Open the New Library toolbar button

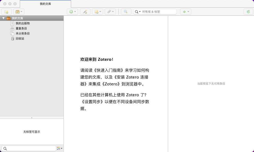19,12
